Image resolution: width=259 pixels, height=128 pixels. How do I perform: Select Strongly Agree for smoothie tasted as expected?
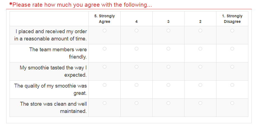pos(104,67)
